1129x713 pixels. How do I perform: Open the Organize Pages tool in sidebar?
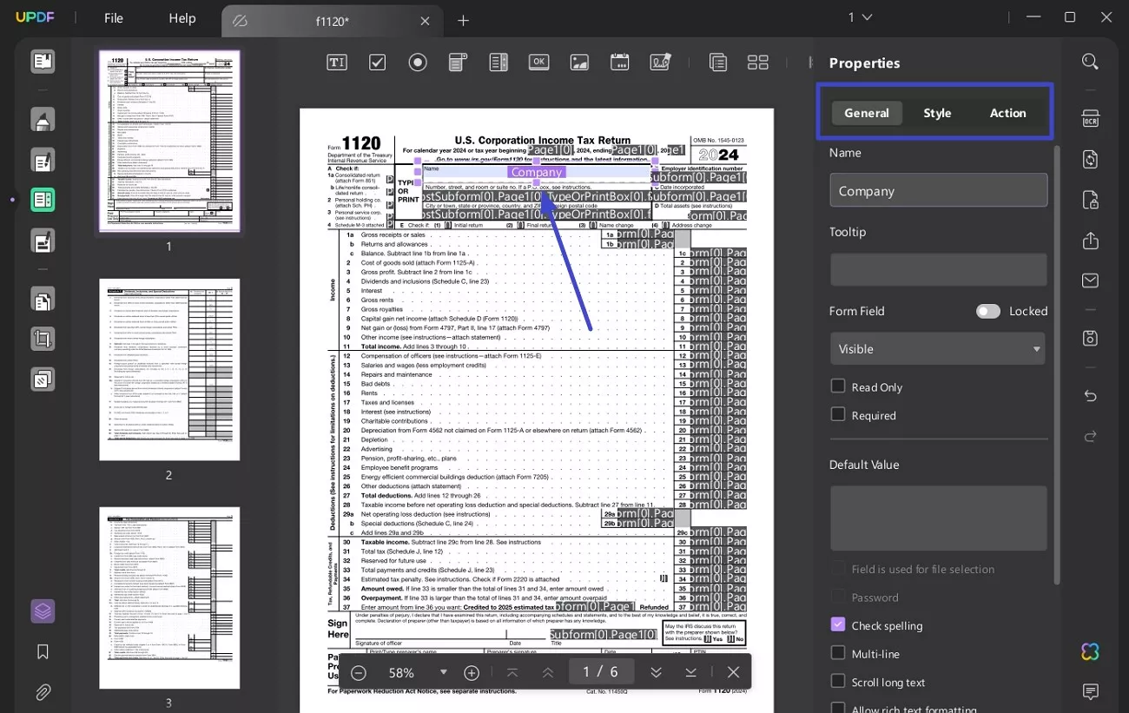(x=43, y=300)
